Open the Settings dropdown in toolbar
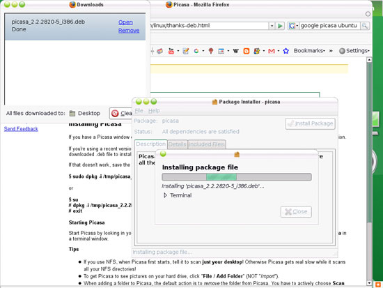This screenshot has height=288, width=383. tap(354, 51)
